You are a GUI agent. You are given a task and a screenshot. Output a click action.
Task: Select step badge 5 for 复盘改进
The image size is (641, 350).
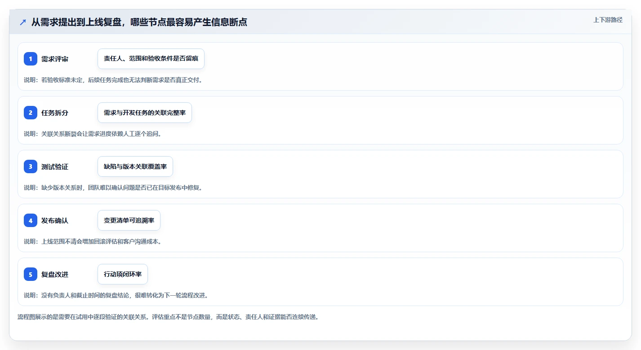pos(31,274)
